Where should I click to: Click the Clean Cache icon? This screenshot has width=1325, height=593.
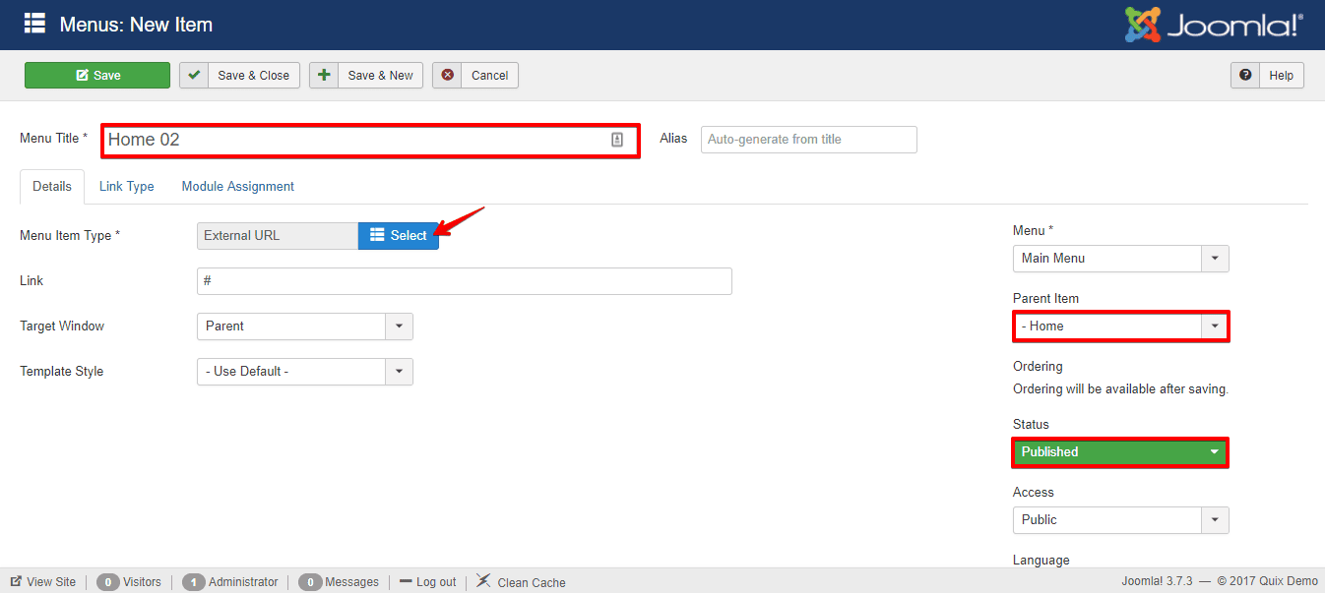[483, 580]
